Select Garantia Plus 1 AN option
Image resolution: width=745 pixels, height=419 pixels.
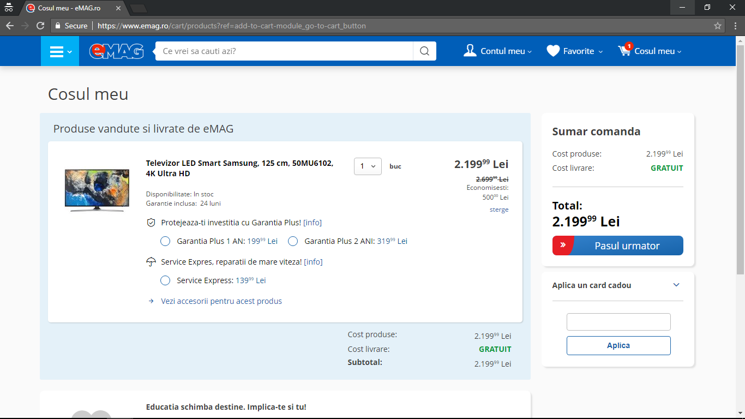(x=165, y=241)
